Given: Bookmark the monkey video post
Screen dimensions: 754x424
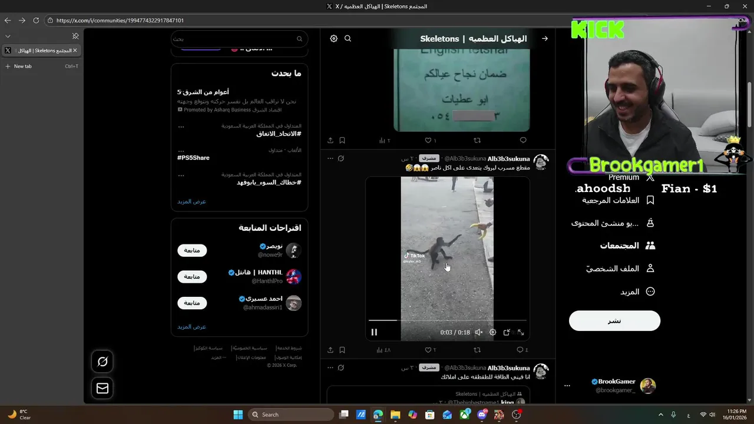Looking at the screenshot, I should [342, 350].
